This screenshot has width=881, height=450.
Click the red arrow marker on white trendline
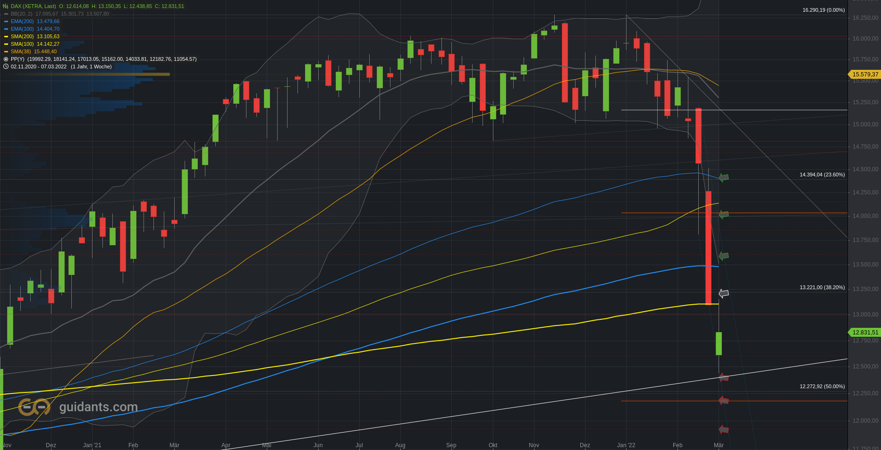coord(723,377)
